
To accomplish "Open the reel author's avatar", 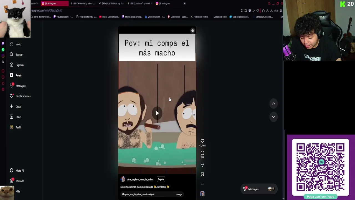I will pos(123,179).
